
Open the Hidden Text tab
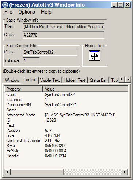coord(75,80)
